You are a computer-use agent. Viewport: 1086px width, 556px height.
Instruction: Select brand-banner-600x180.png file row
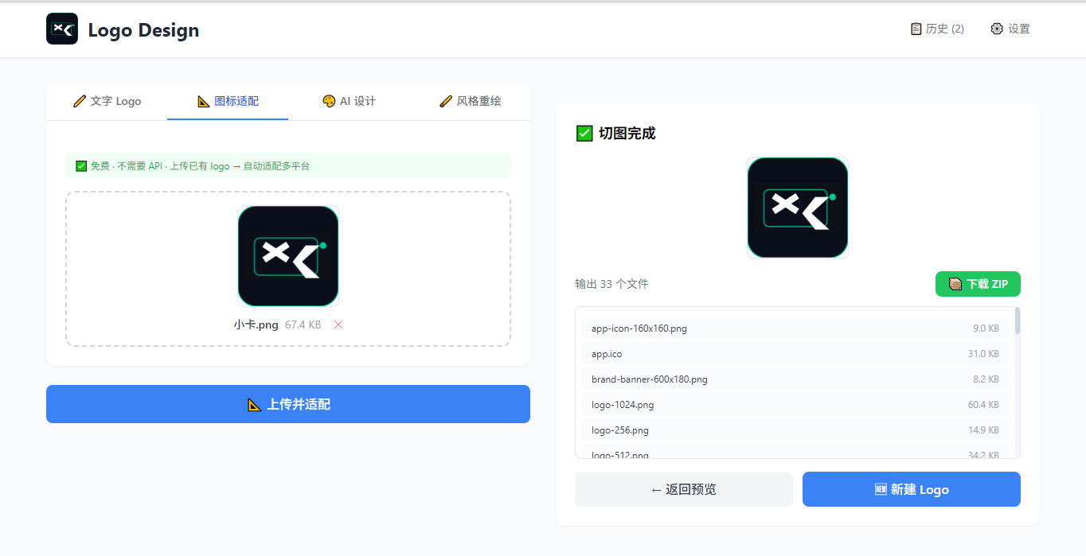pyautogui.click(x=795, y=379)
